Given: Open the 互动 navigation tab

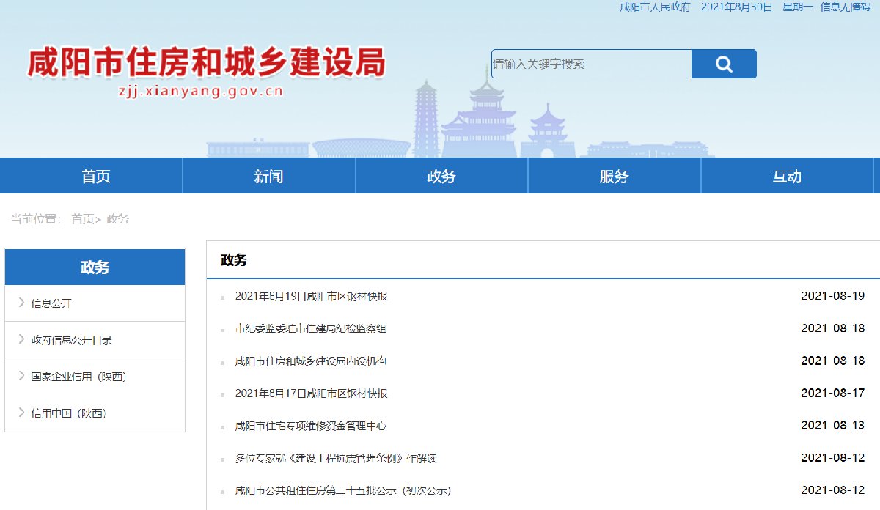Looking at the screenshot, I should pos(787,177).
